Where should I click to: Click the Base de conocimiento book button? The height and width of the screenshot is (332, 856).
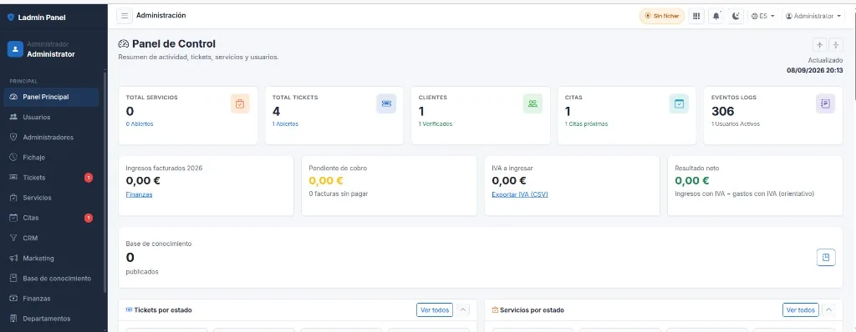click(826, 257)
